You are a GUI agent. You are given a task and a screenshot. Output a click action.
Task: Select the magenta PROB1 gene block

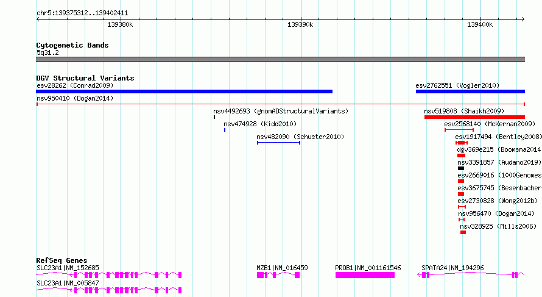click(365, 275)
